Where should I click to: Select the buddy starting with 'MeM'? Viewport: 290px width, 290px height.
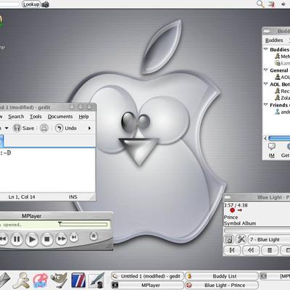click(x=282, y=57)
